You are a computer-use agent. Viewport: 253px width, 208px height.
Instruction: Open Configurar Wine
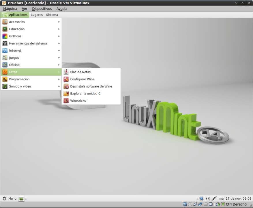[82, 79]
